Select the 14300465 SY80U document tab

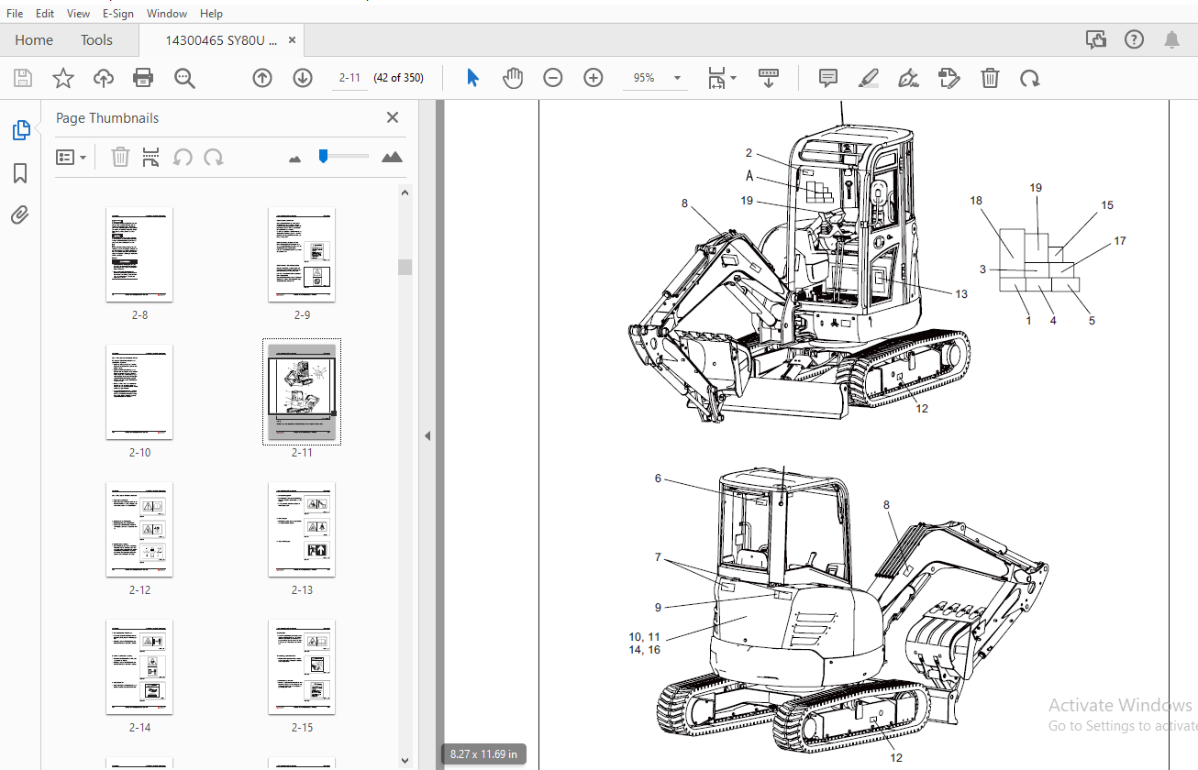pyautogui.click(x=220, y=40)
